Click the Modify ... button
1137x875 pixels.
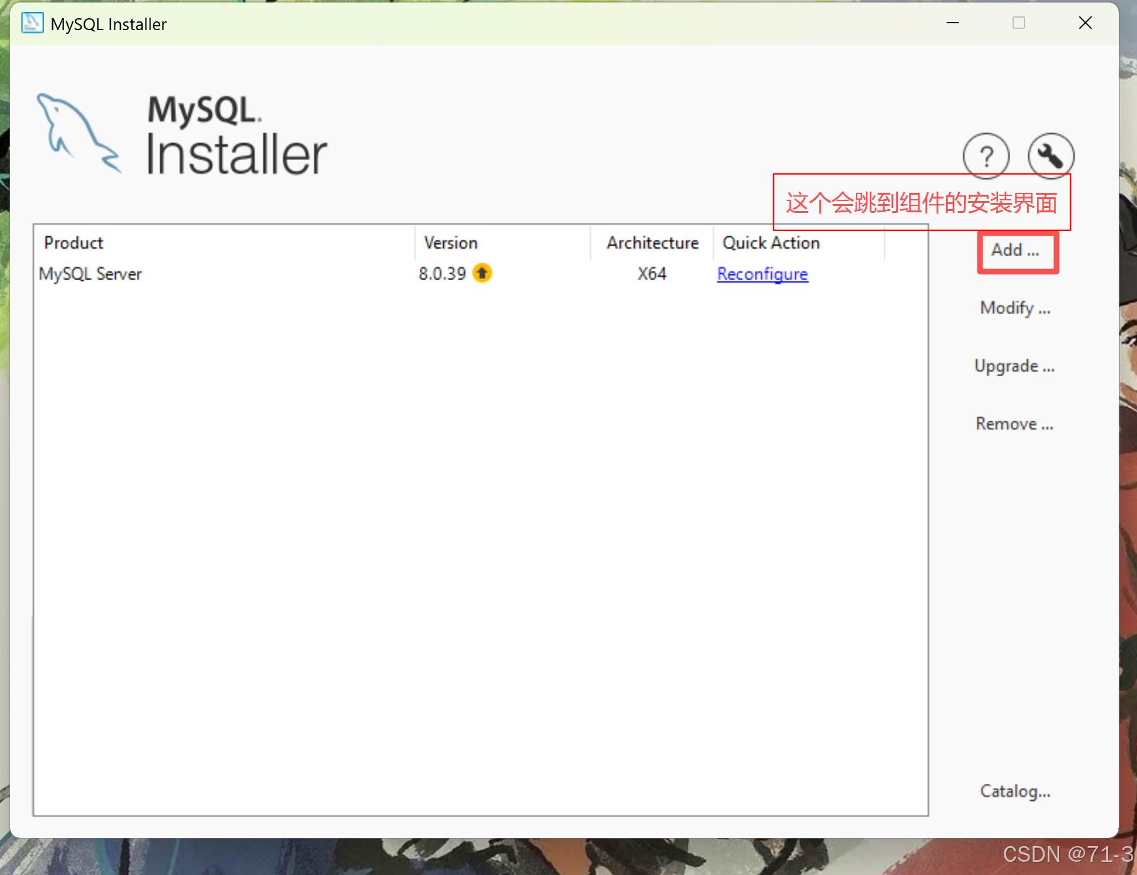pos(1015,308)
